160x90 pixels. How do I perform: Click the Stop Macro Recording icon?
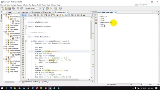pyautogui.click(x=78, y=15)
